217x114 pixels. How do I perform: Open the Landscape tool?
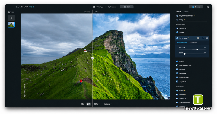point(182,77)
